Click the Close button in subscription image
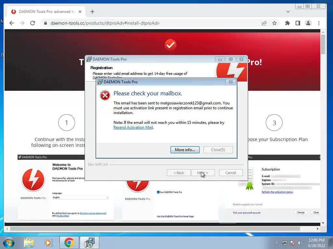The image size is (333, 249). 316,212
